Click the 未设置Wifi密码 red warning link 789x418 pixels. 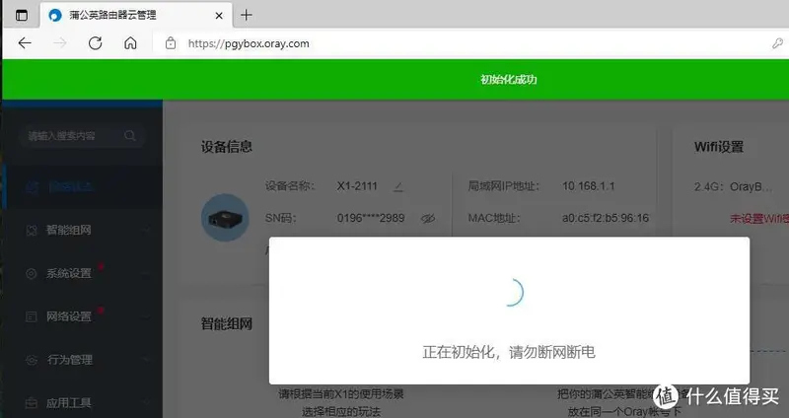[x=758, y=218]
